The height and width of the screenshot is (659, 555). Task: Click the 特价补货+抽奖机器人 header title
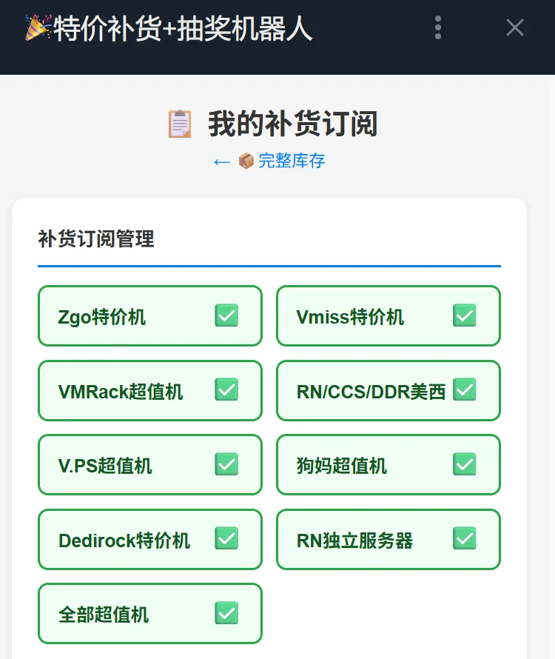pyautogui.click(x=183, y=29)
